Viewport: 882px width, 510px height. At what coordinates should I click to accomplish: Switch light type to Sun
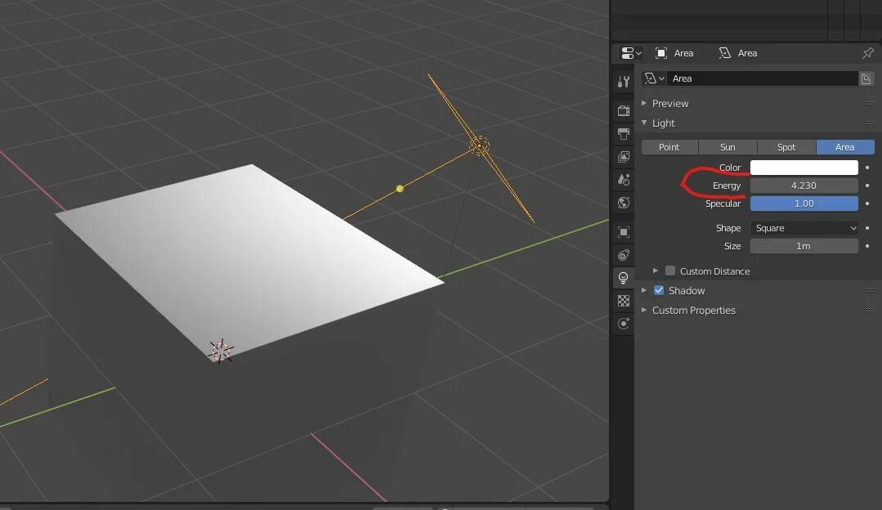coord(728,147)
